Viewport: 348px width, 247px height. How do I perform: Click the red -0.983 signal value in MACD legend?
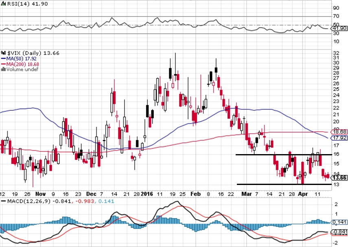[x=85, y=201]
